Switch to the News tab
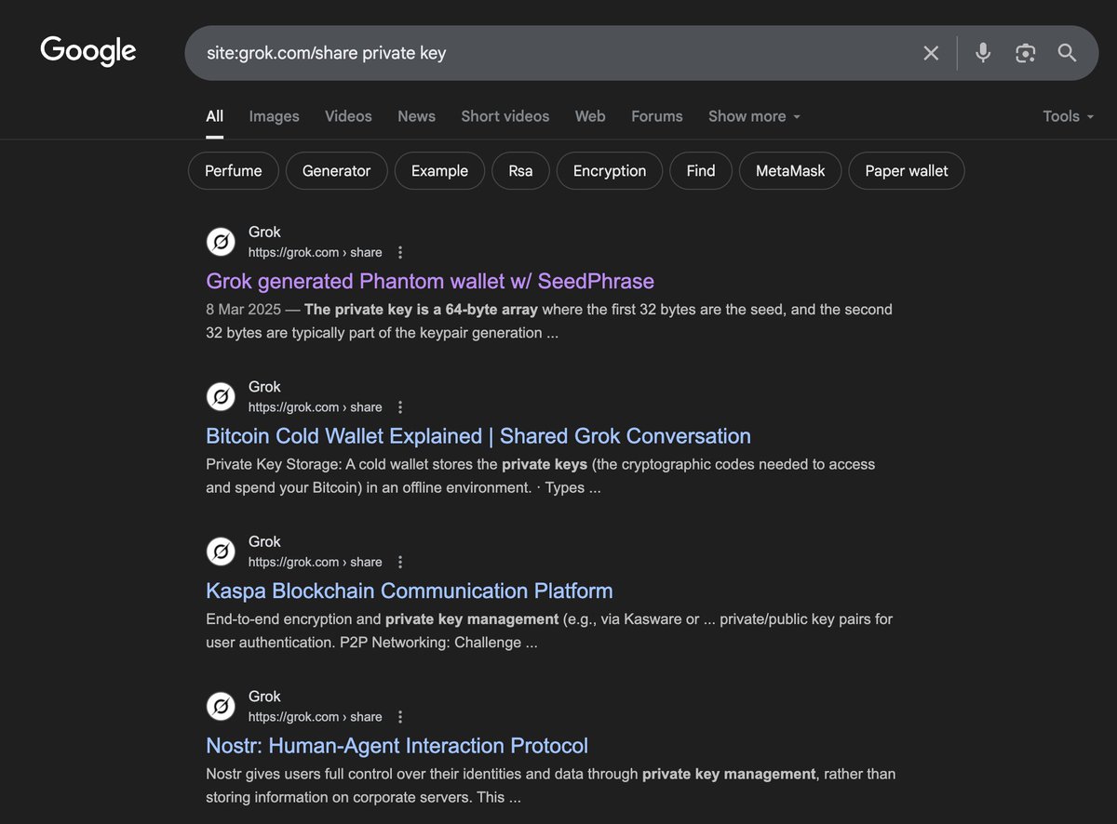Screen dimensions: 1117x824 [x=416, y=116]
